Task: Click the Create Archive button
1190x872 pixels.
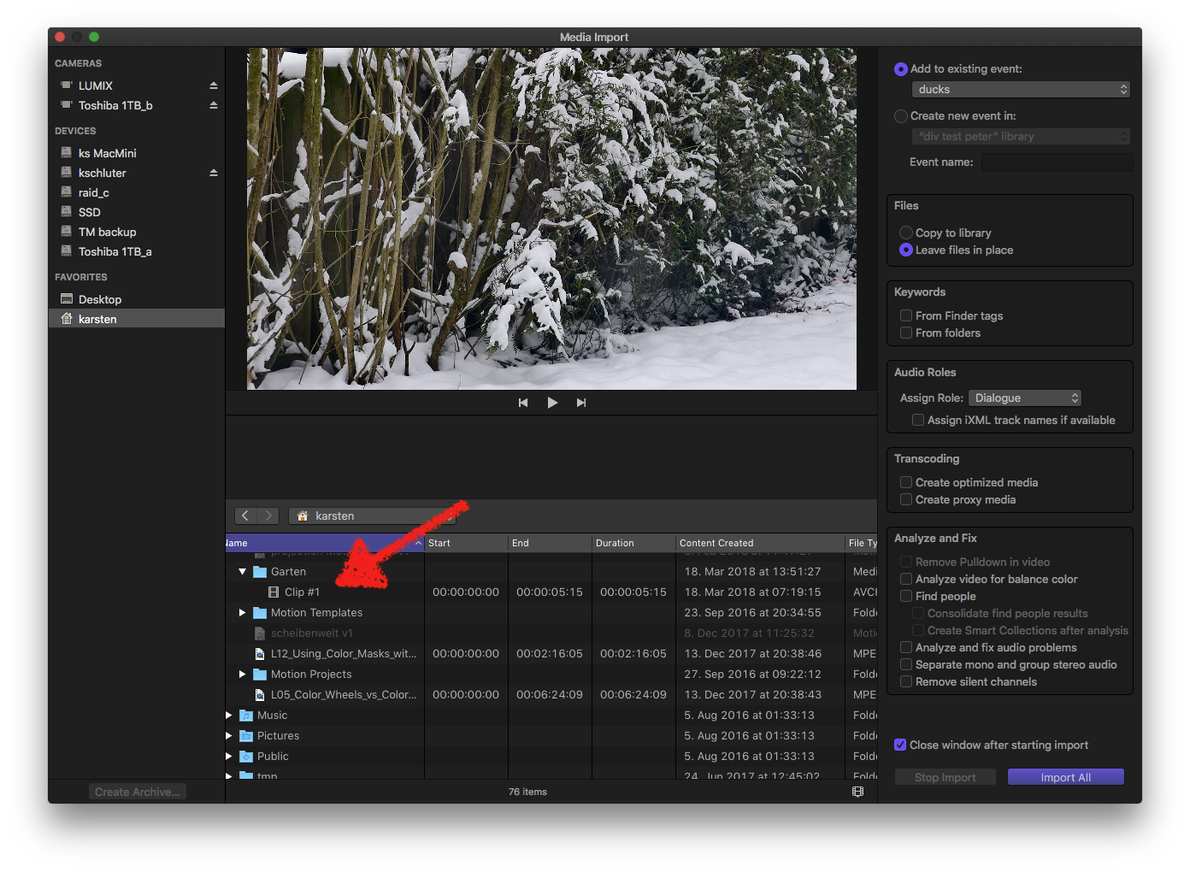Action: click(x=138, y=792)
